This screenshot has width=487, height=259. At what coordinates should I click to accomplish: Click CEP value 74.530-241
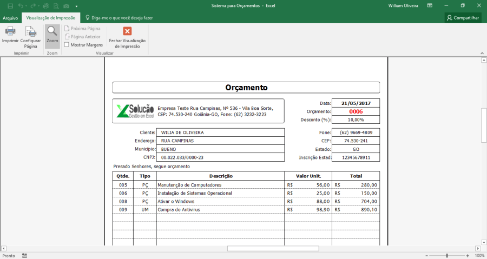pos(356,141)
